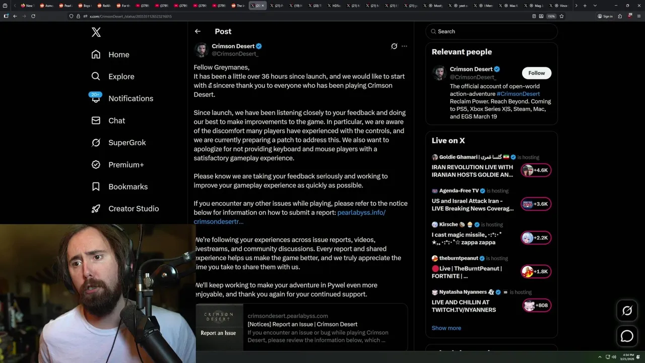Click browser Sign in button
645x363 pixels.
(605, 16)
